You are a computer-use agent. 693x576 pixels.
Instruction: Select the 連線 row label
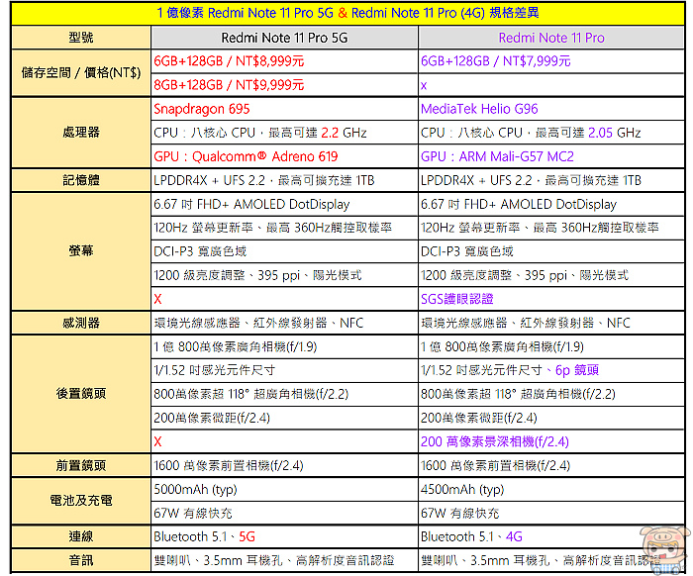tap(81, 536)
